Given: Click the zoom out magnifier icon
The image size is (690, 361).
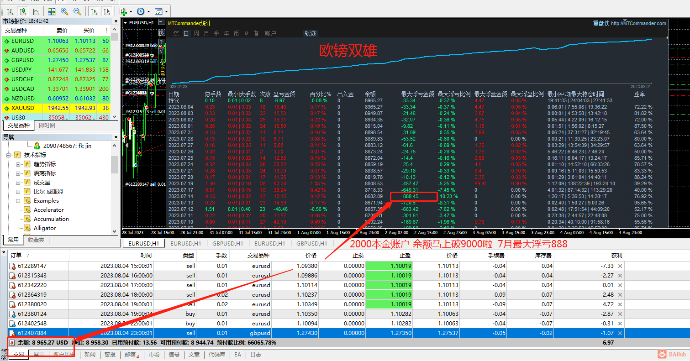Looking at the screenshot, I should point(77,11).
